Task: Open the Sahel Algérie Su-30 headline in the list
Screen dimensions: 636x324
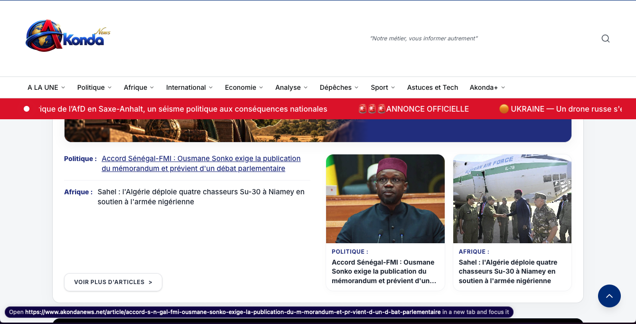Action: (201, 197)
